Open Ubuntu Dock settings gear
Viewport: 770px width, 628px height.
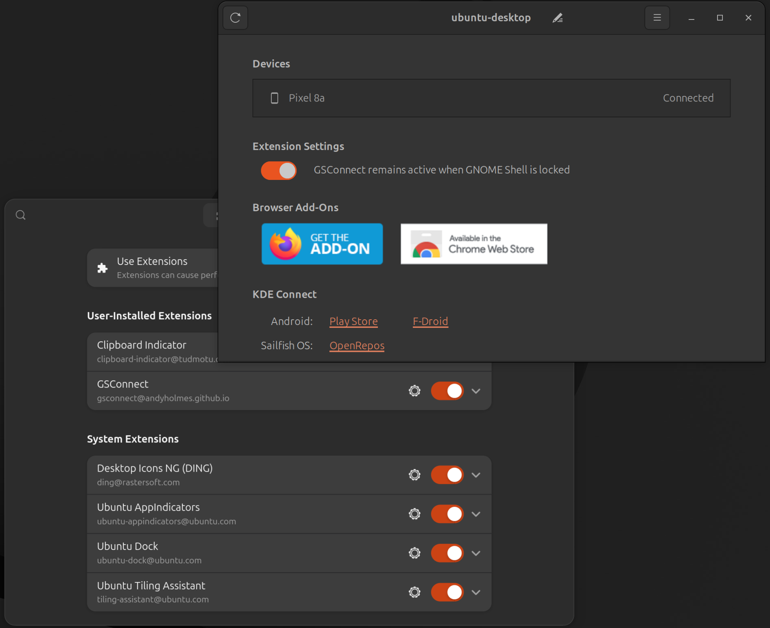(414, 553)
